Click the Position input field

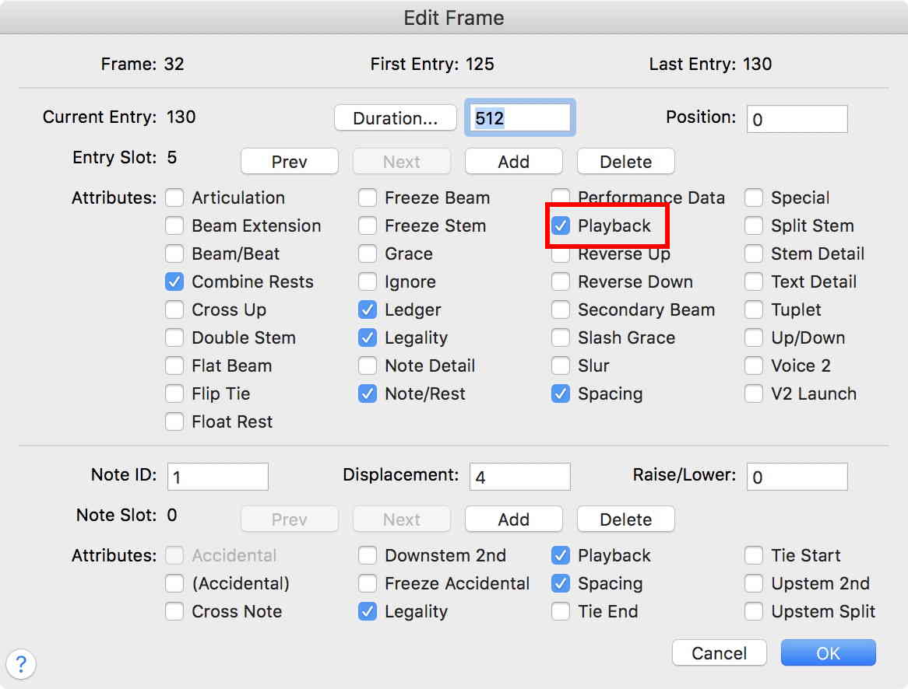[x=797, y=119]
